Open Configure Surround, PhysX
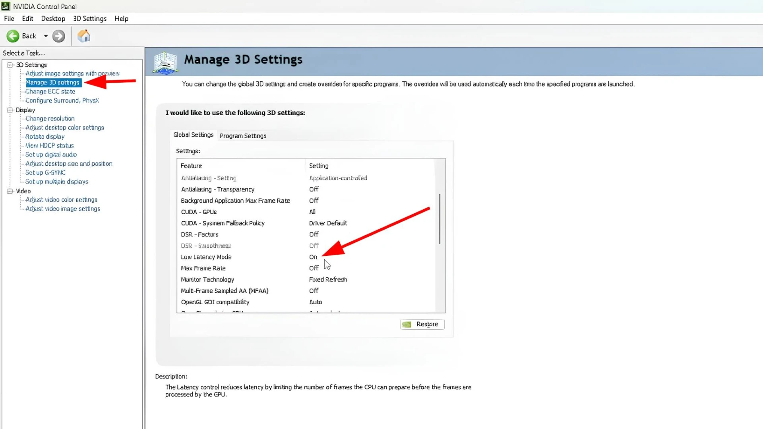This screenshot has height=429, width=763. click(x=62, y=100)
